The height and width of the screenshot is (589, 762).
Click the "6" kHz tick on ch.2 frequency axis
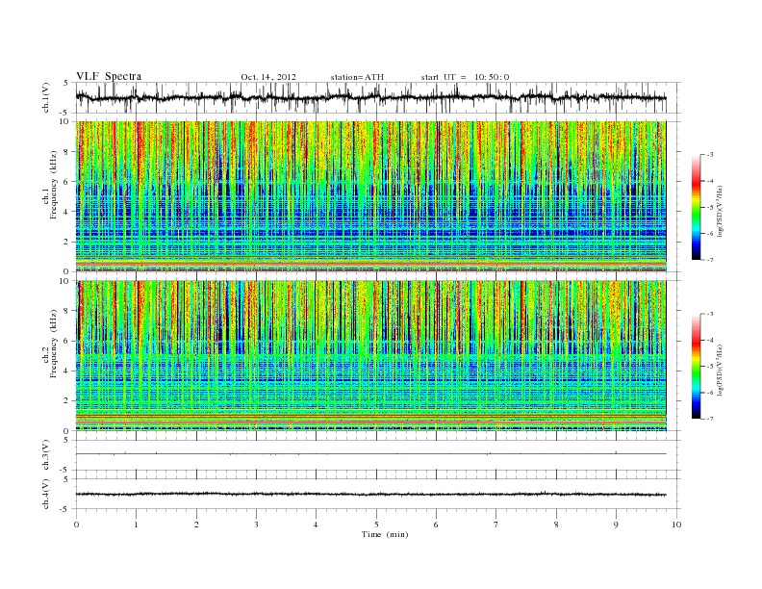67,341
